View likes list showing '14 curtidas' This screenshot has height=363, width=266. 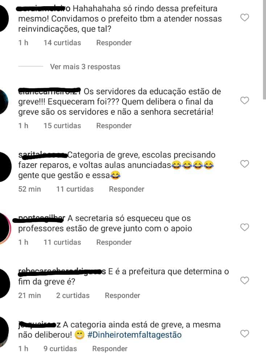(62, 42)
